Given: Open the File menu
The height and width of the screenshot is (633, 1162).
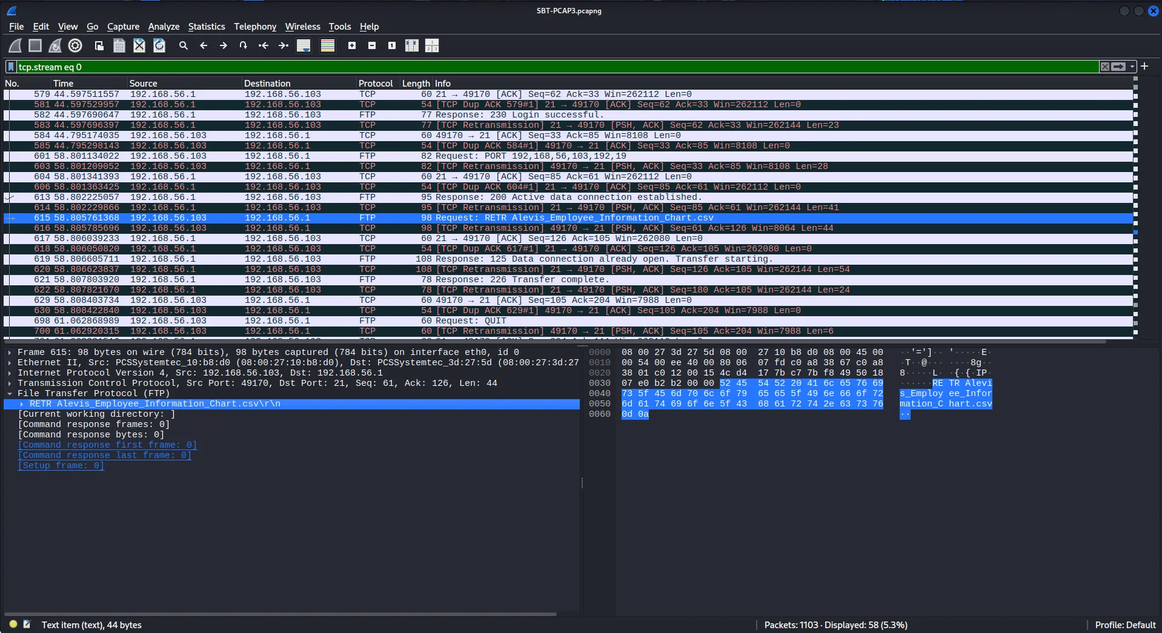Looking at the screenshot, I should (16, 27).
